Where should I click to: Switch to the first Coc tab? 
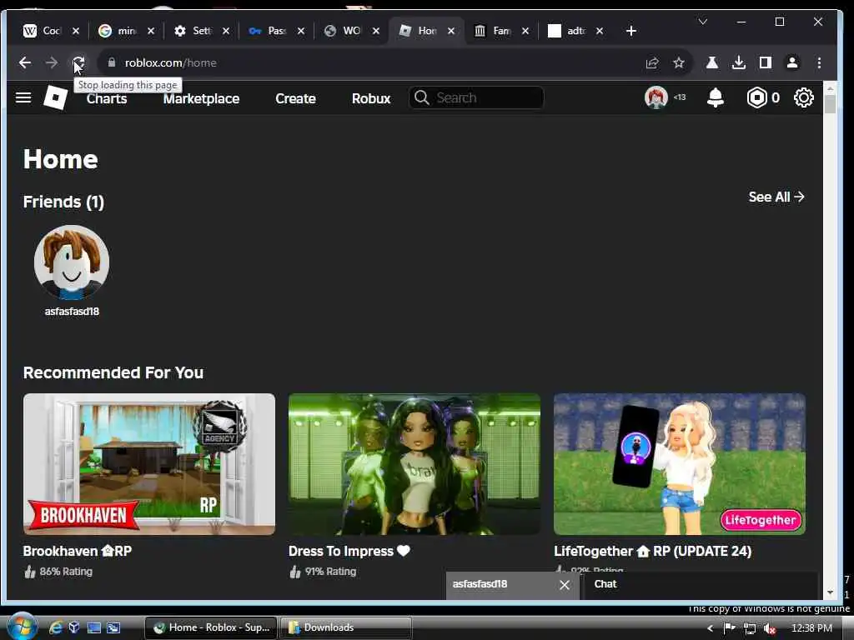[x=43, y=31]
